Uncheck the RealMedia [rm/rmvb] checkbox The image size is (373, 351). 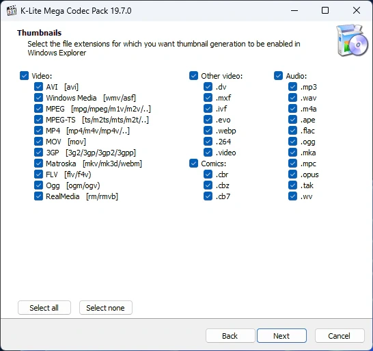[38, 196]
